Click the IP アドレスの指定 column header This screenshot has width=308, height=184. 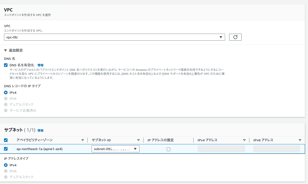(161, 140)
